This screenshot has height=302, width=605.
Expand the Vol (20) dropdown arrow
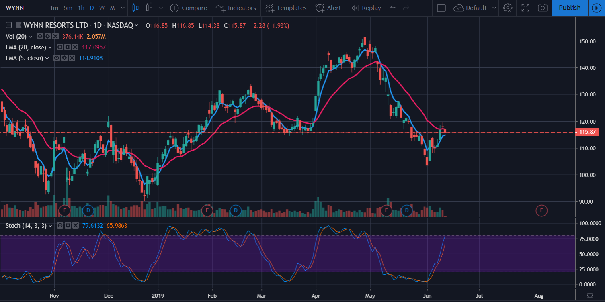(x=30, y=37)
